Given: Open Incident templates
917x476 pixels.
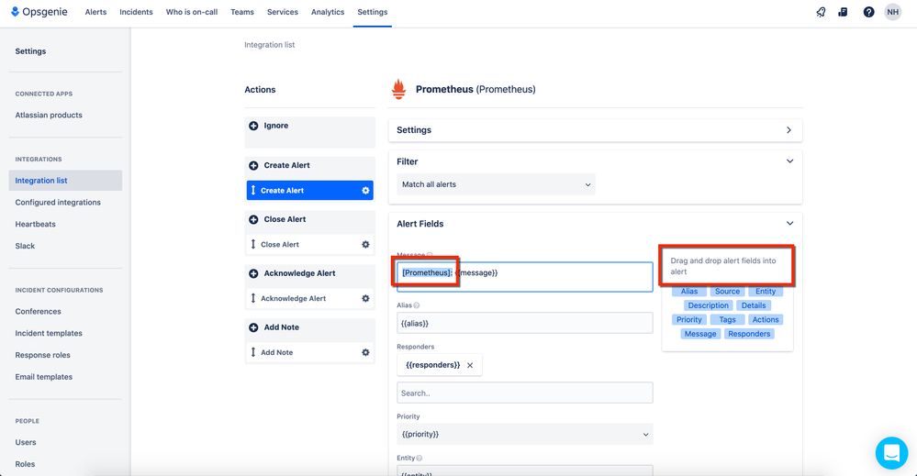Looking at the screenshot, I should tap(49, 334).
